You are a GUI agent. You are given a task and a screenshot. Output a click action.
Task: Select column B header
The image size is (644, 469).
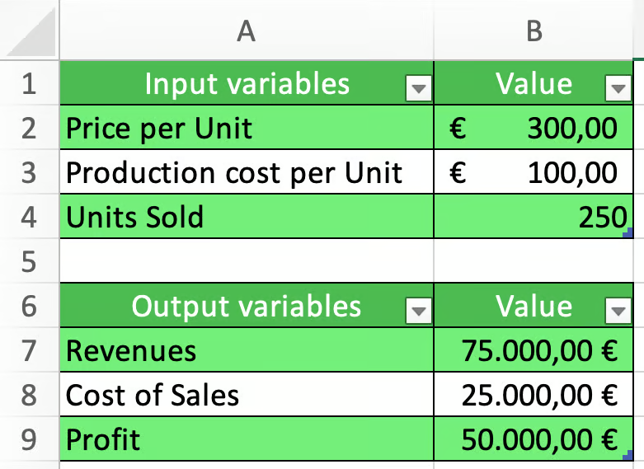(534, 30)
